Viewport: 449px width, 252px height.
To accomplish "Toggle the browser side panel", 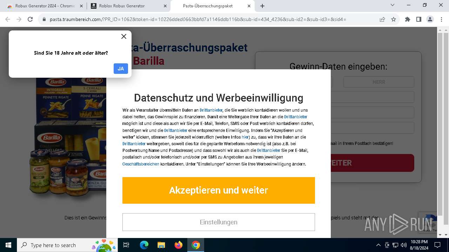I will pyautogui.click(x=419, y=20).
